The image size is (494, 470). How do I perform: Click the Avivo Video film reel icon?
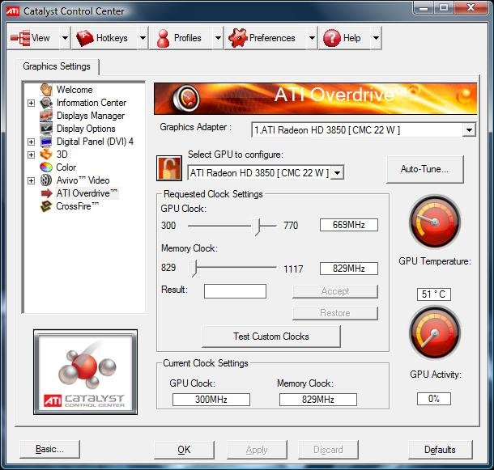click(x=46, y=180)
